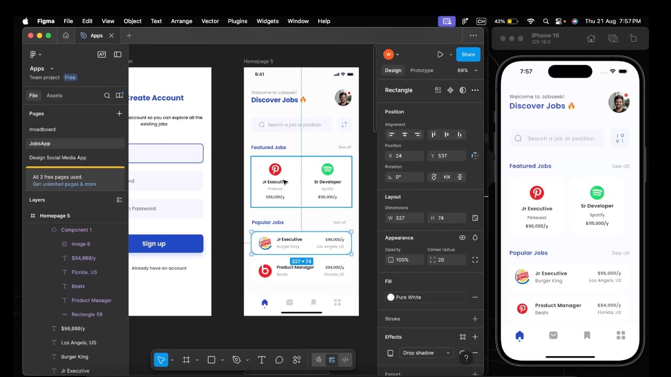
Task: Align selection to bottom edge
Action: click(460, 135)
